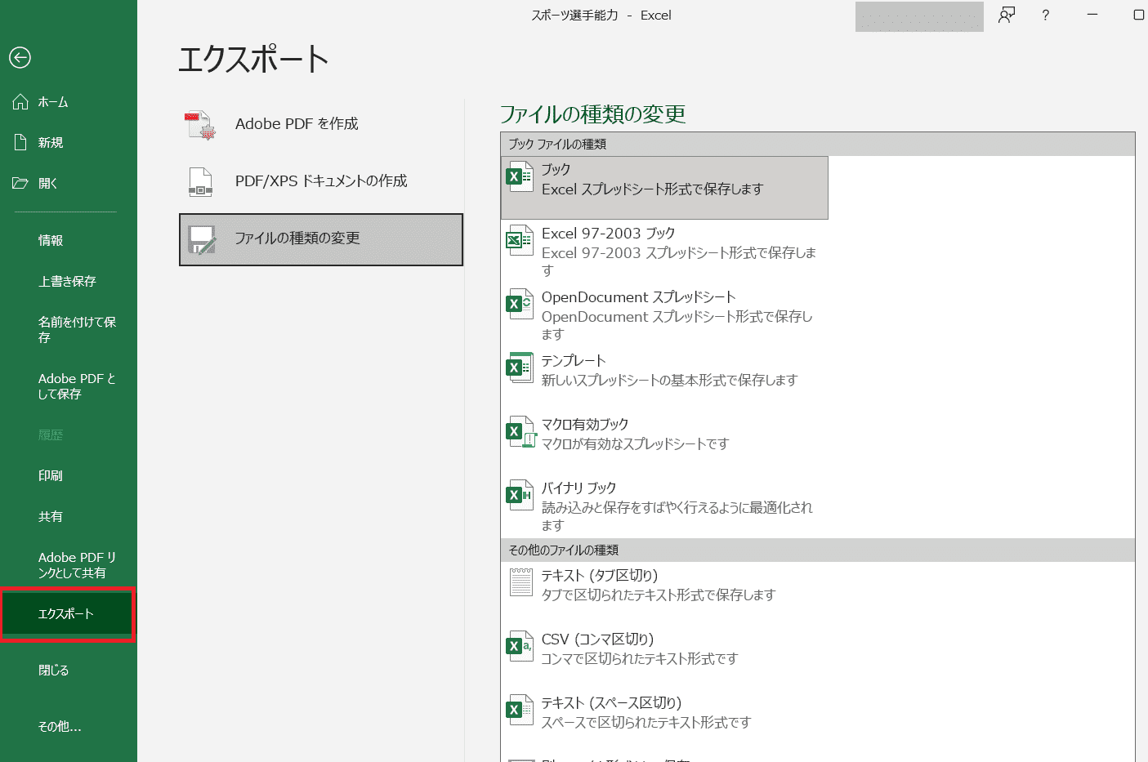
Task: Click the Adobe PDF creation icon
Action: [x=200, y=124]
